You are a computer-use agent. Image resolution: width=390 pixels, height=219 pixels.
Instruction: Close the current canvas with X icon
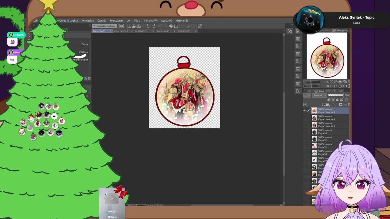[x=290, y=31]
